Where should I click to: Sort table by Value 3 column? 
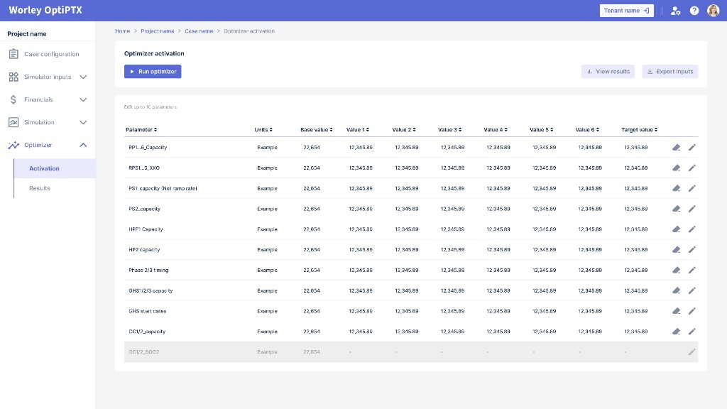(x=449, y=130)
